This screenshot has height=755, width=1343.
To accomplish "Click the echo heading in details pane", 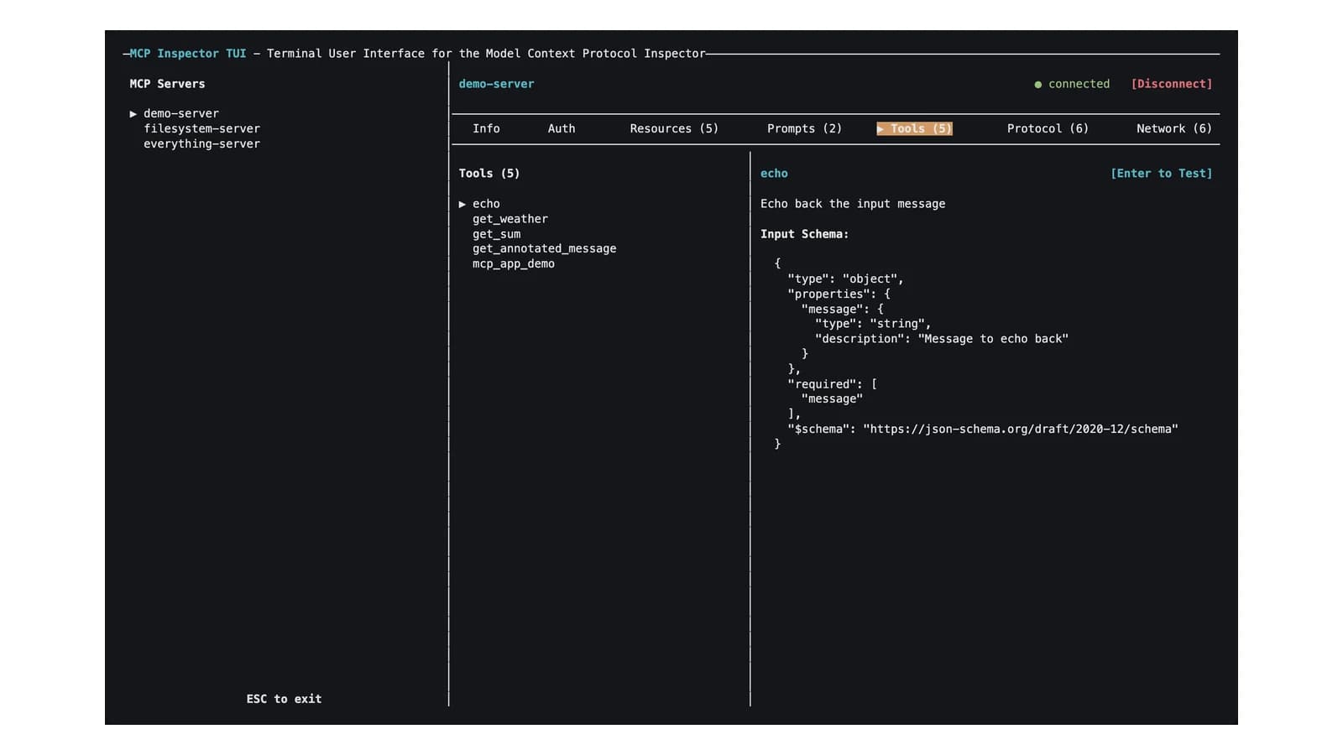I will pyautogui.click(x=774, y=174).
